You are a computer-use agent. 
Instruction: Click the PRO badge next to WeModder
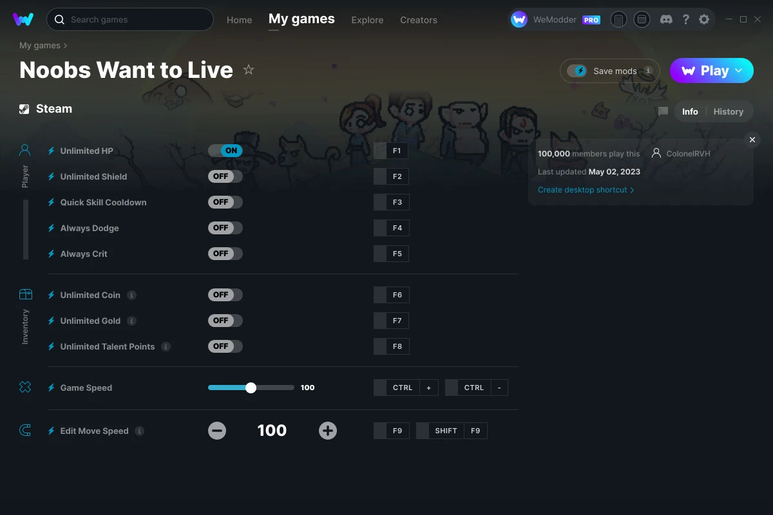[x=591, y=20]
